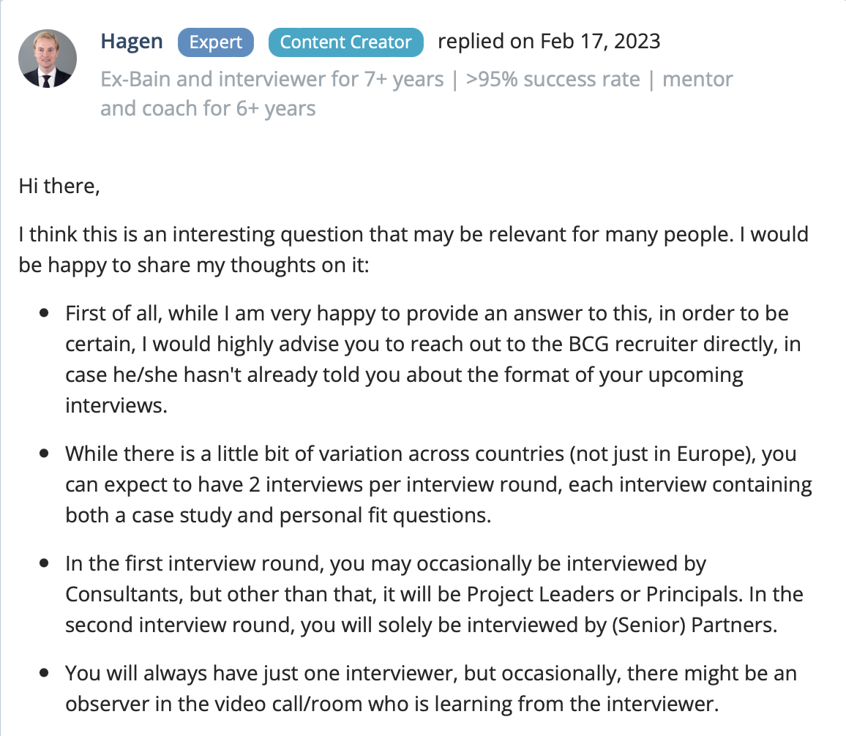The height and width of the screenshot is (736, 846).
Task: Click the 'Hi there,' greeting line
Action: click(59, 186)
